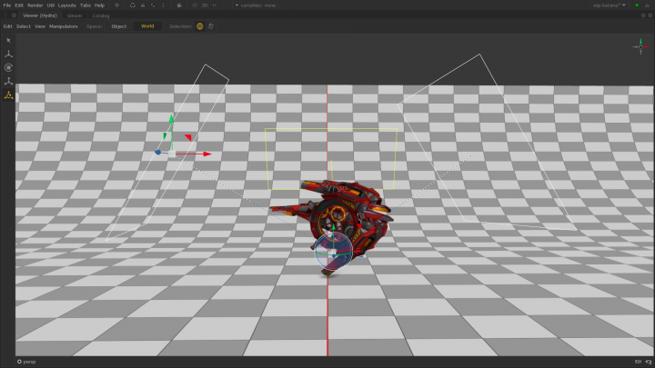
Task: Open the Layouts menu
Action: [x=67, y=5]
